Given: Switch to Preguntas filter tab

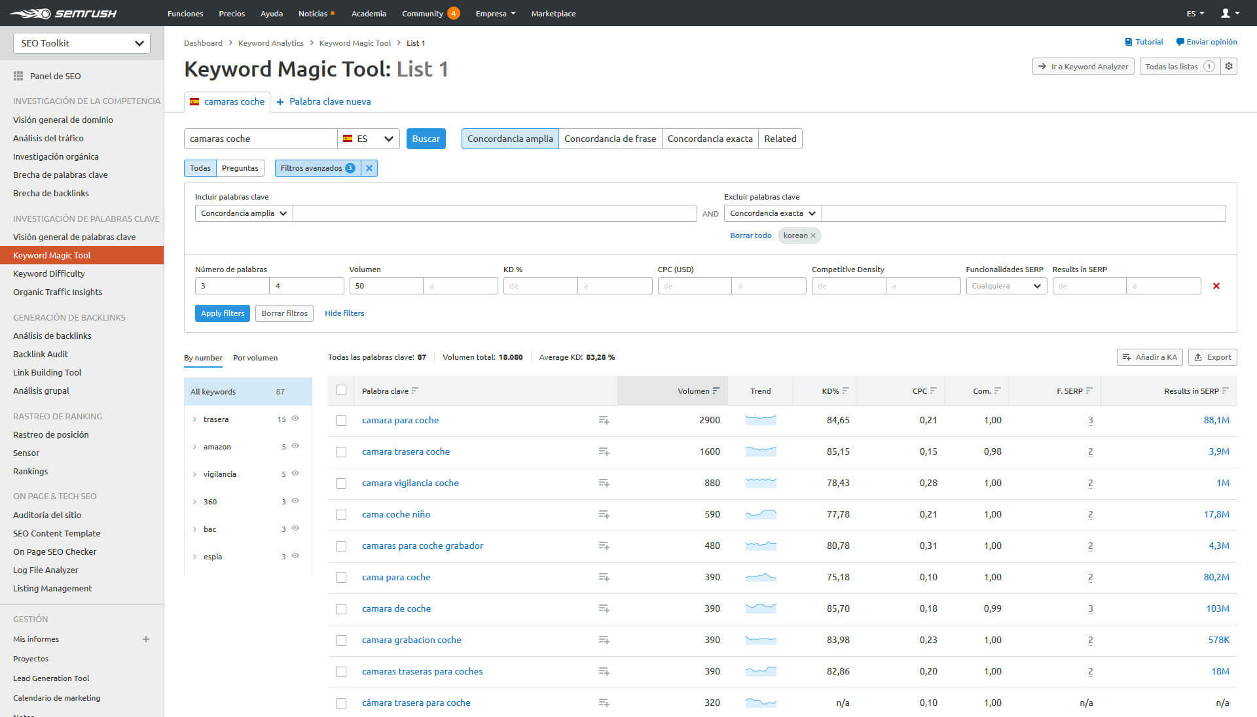Looking at the screenshot, I should click(240, 168).
